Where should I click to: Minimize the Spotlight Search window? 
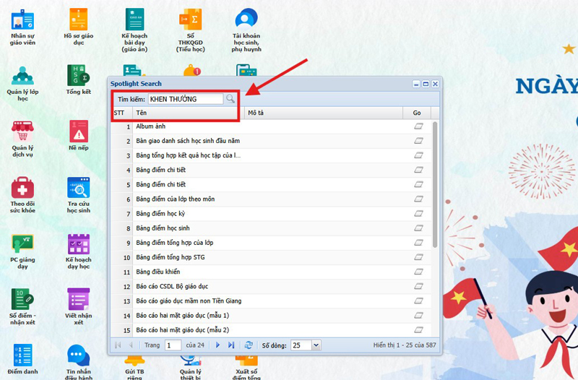pyautogui.click(x=416, y=84)
